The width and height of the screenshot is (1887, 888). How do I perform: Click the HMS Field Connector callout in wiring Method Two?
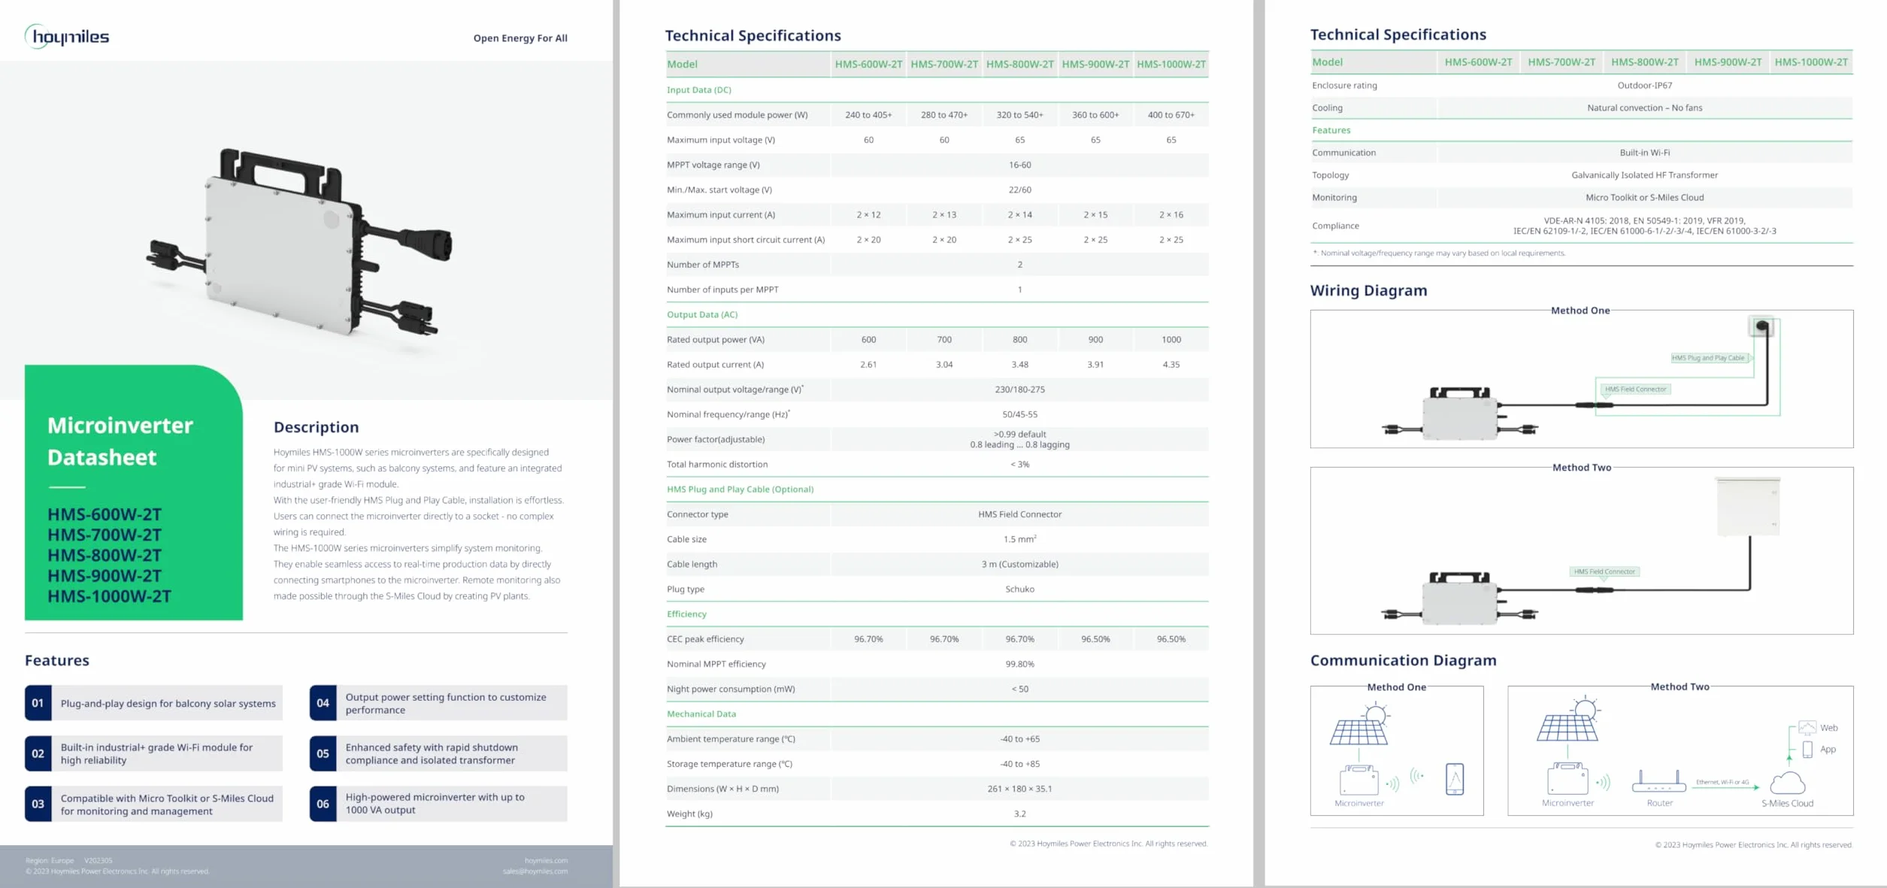tap(1604, 571)
